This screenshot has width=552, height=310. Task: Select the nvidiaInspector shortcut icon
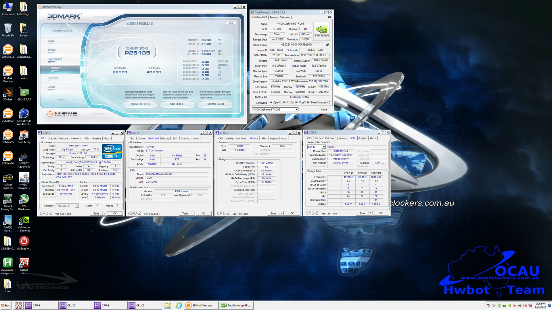pos(24,223)
